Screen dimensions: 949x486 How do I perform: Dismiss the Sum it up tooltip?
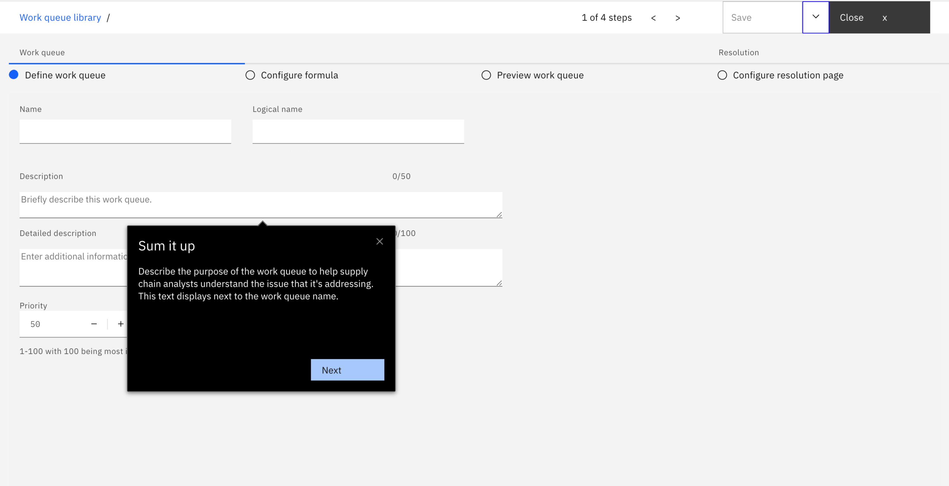tap(379, 241)
